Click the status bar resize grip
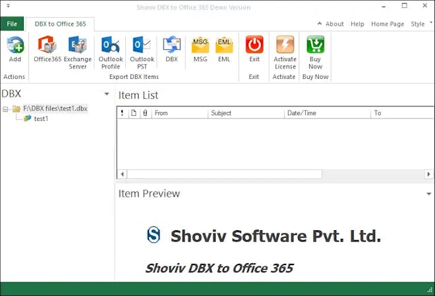The height and width of the screenshot is (296, 435). pyautogui.click(x=430, y=289)
